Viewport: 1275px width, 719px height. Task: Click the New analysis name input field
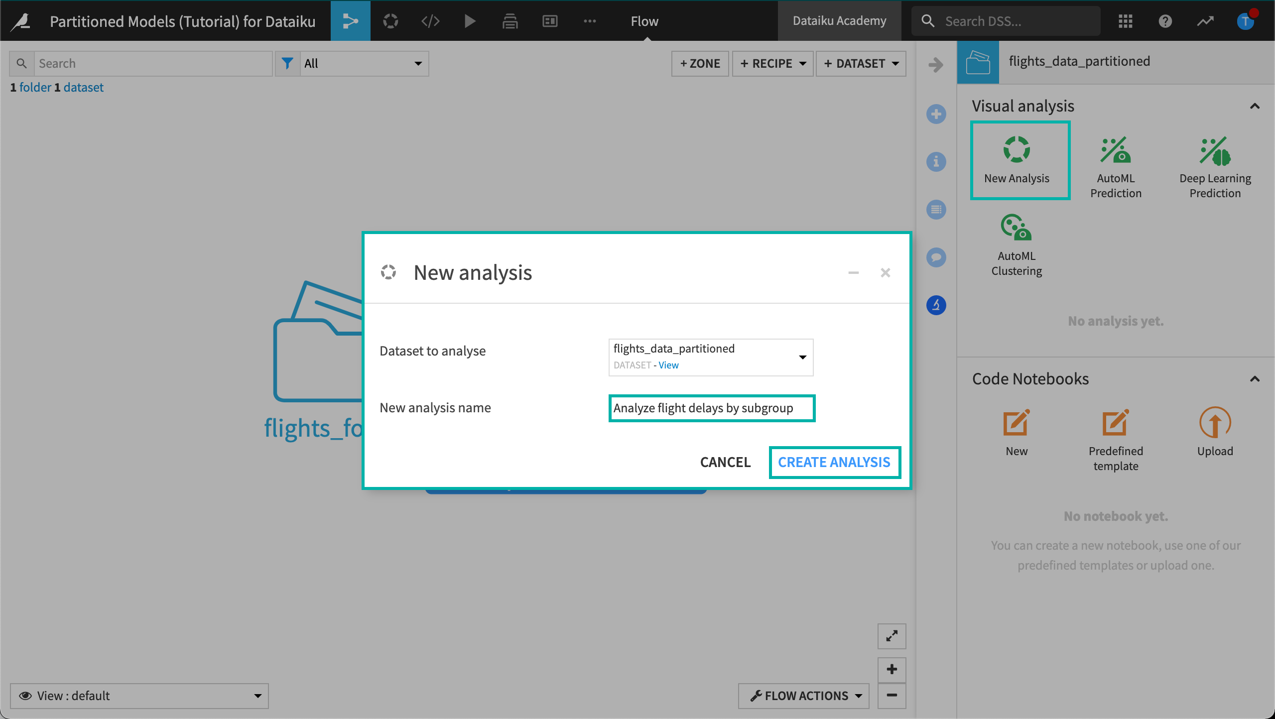click(712, 408)
